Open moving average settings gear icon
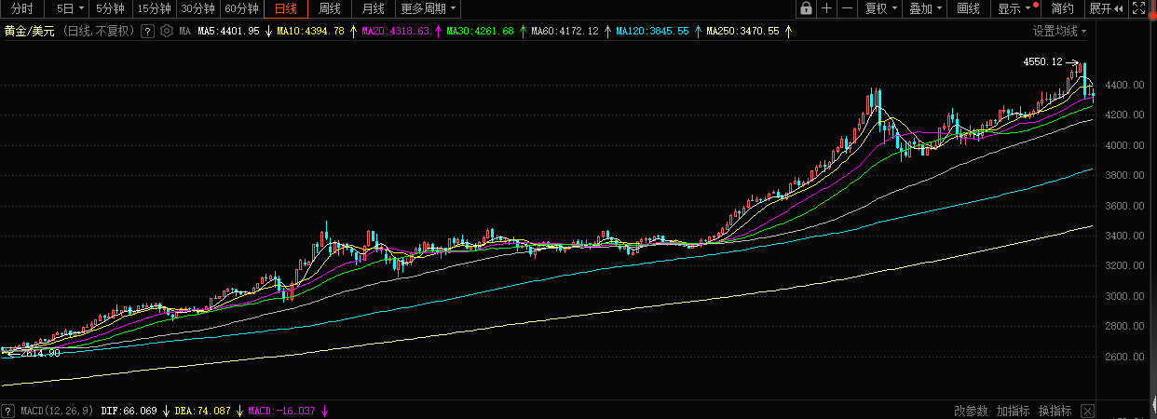1157x419 pixels. coord(167,31)
